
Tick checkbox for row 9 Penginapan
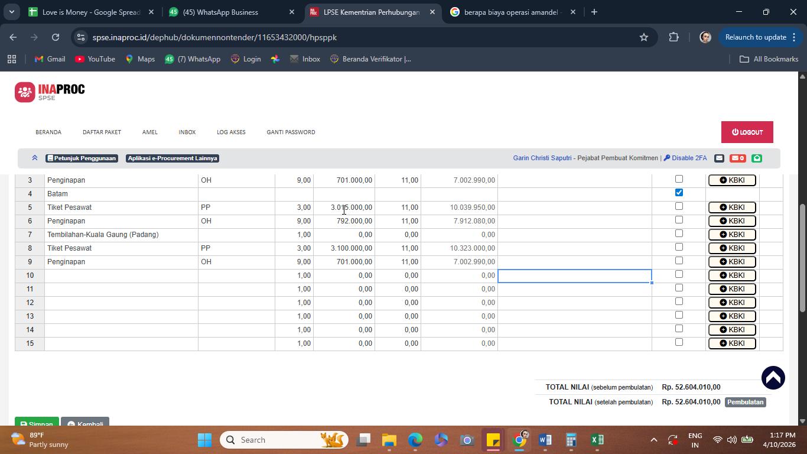[679, 261]
